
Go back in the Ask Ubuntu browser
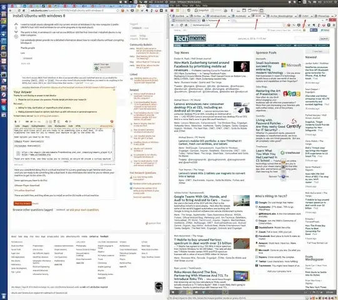(11, 11)
